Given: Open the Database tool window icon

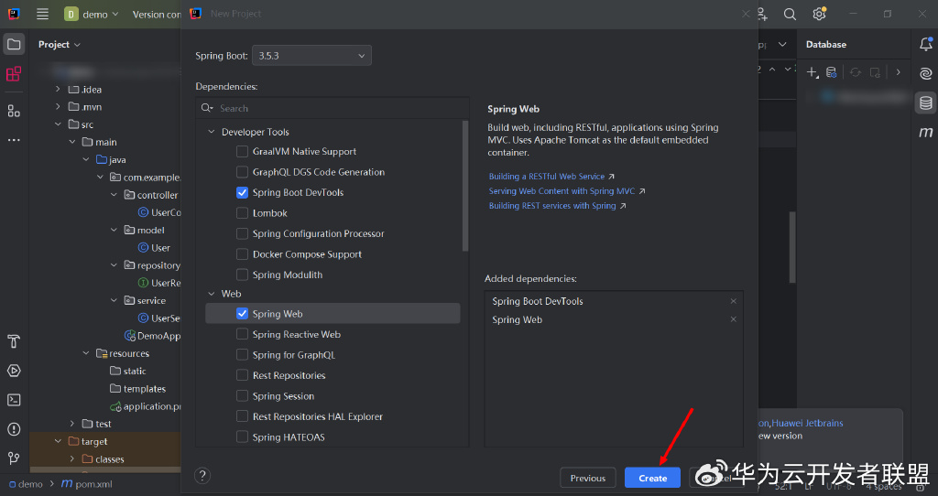Looking at the screenshot, I should (925, 102).
